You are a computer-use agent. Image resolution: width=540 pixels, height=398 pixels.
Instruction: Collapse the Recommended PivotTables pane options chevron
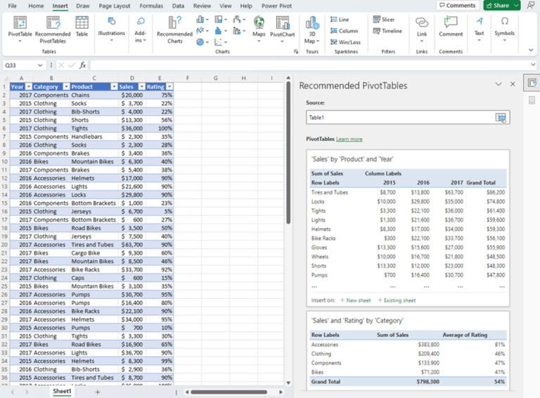coord(499,84)
